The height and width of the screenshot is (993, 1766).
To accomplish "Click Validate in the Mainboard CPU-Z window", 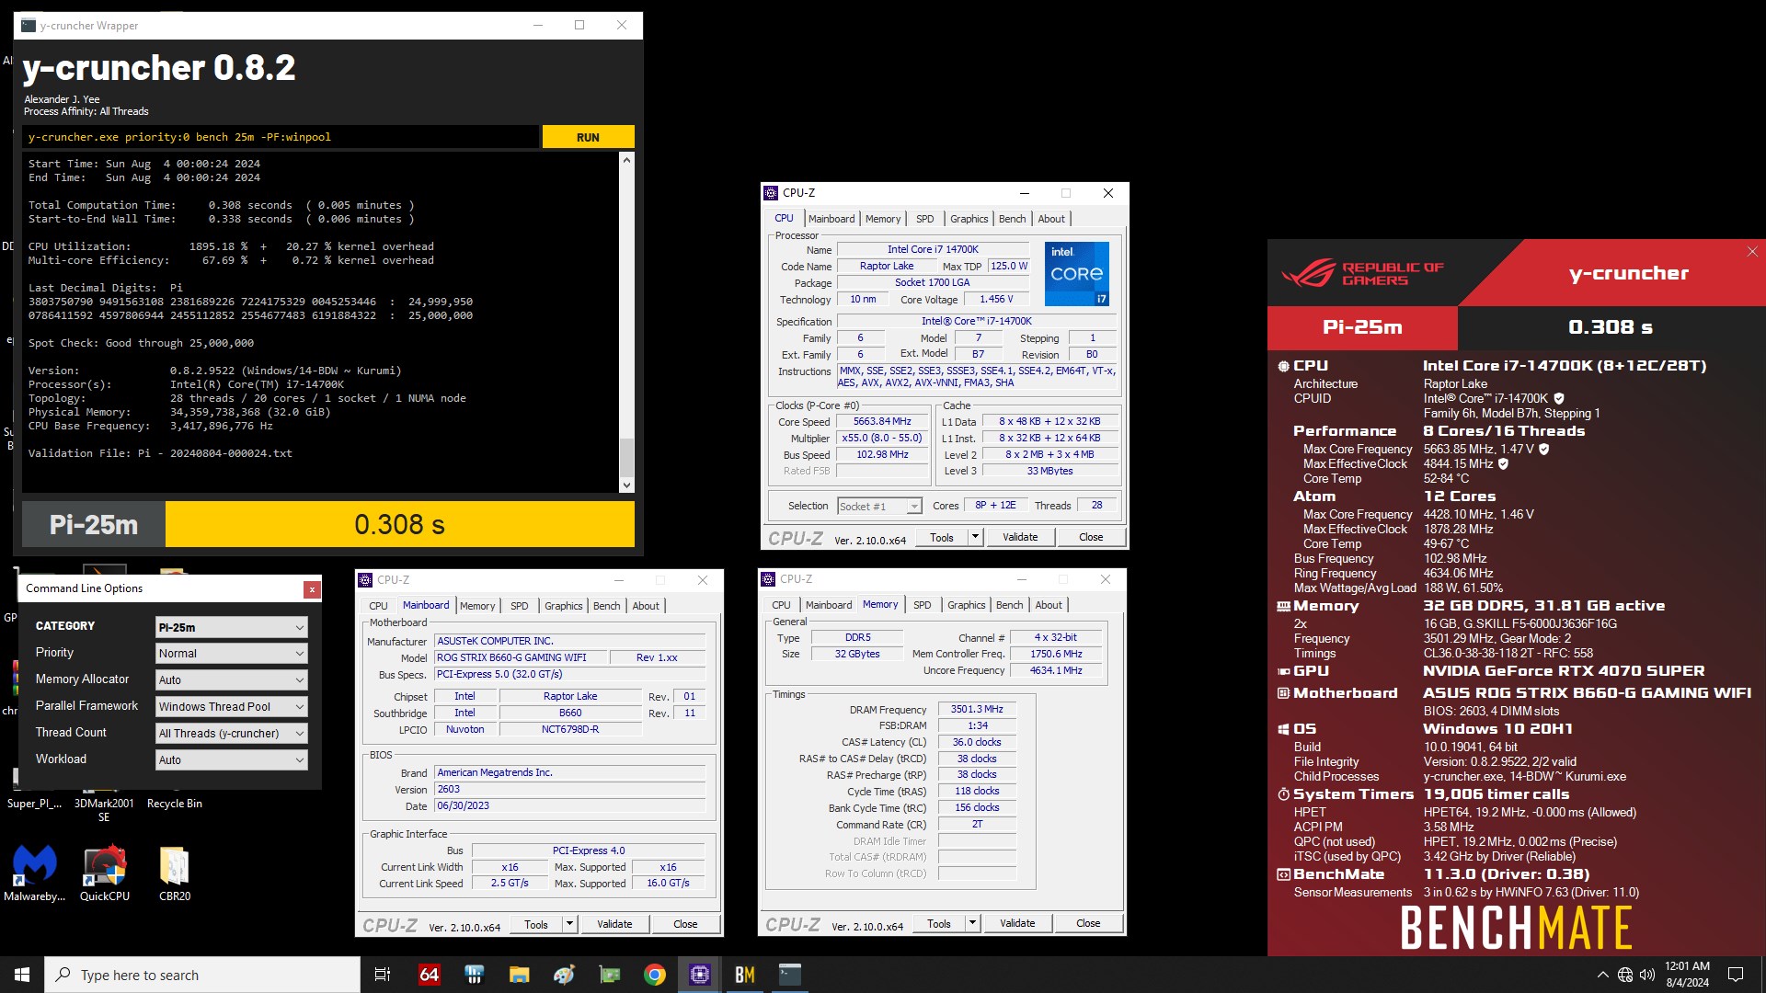I will tap(614, 925).
